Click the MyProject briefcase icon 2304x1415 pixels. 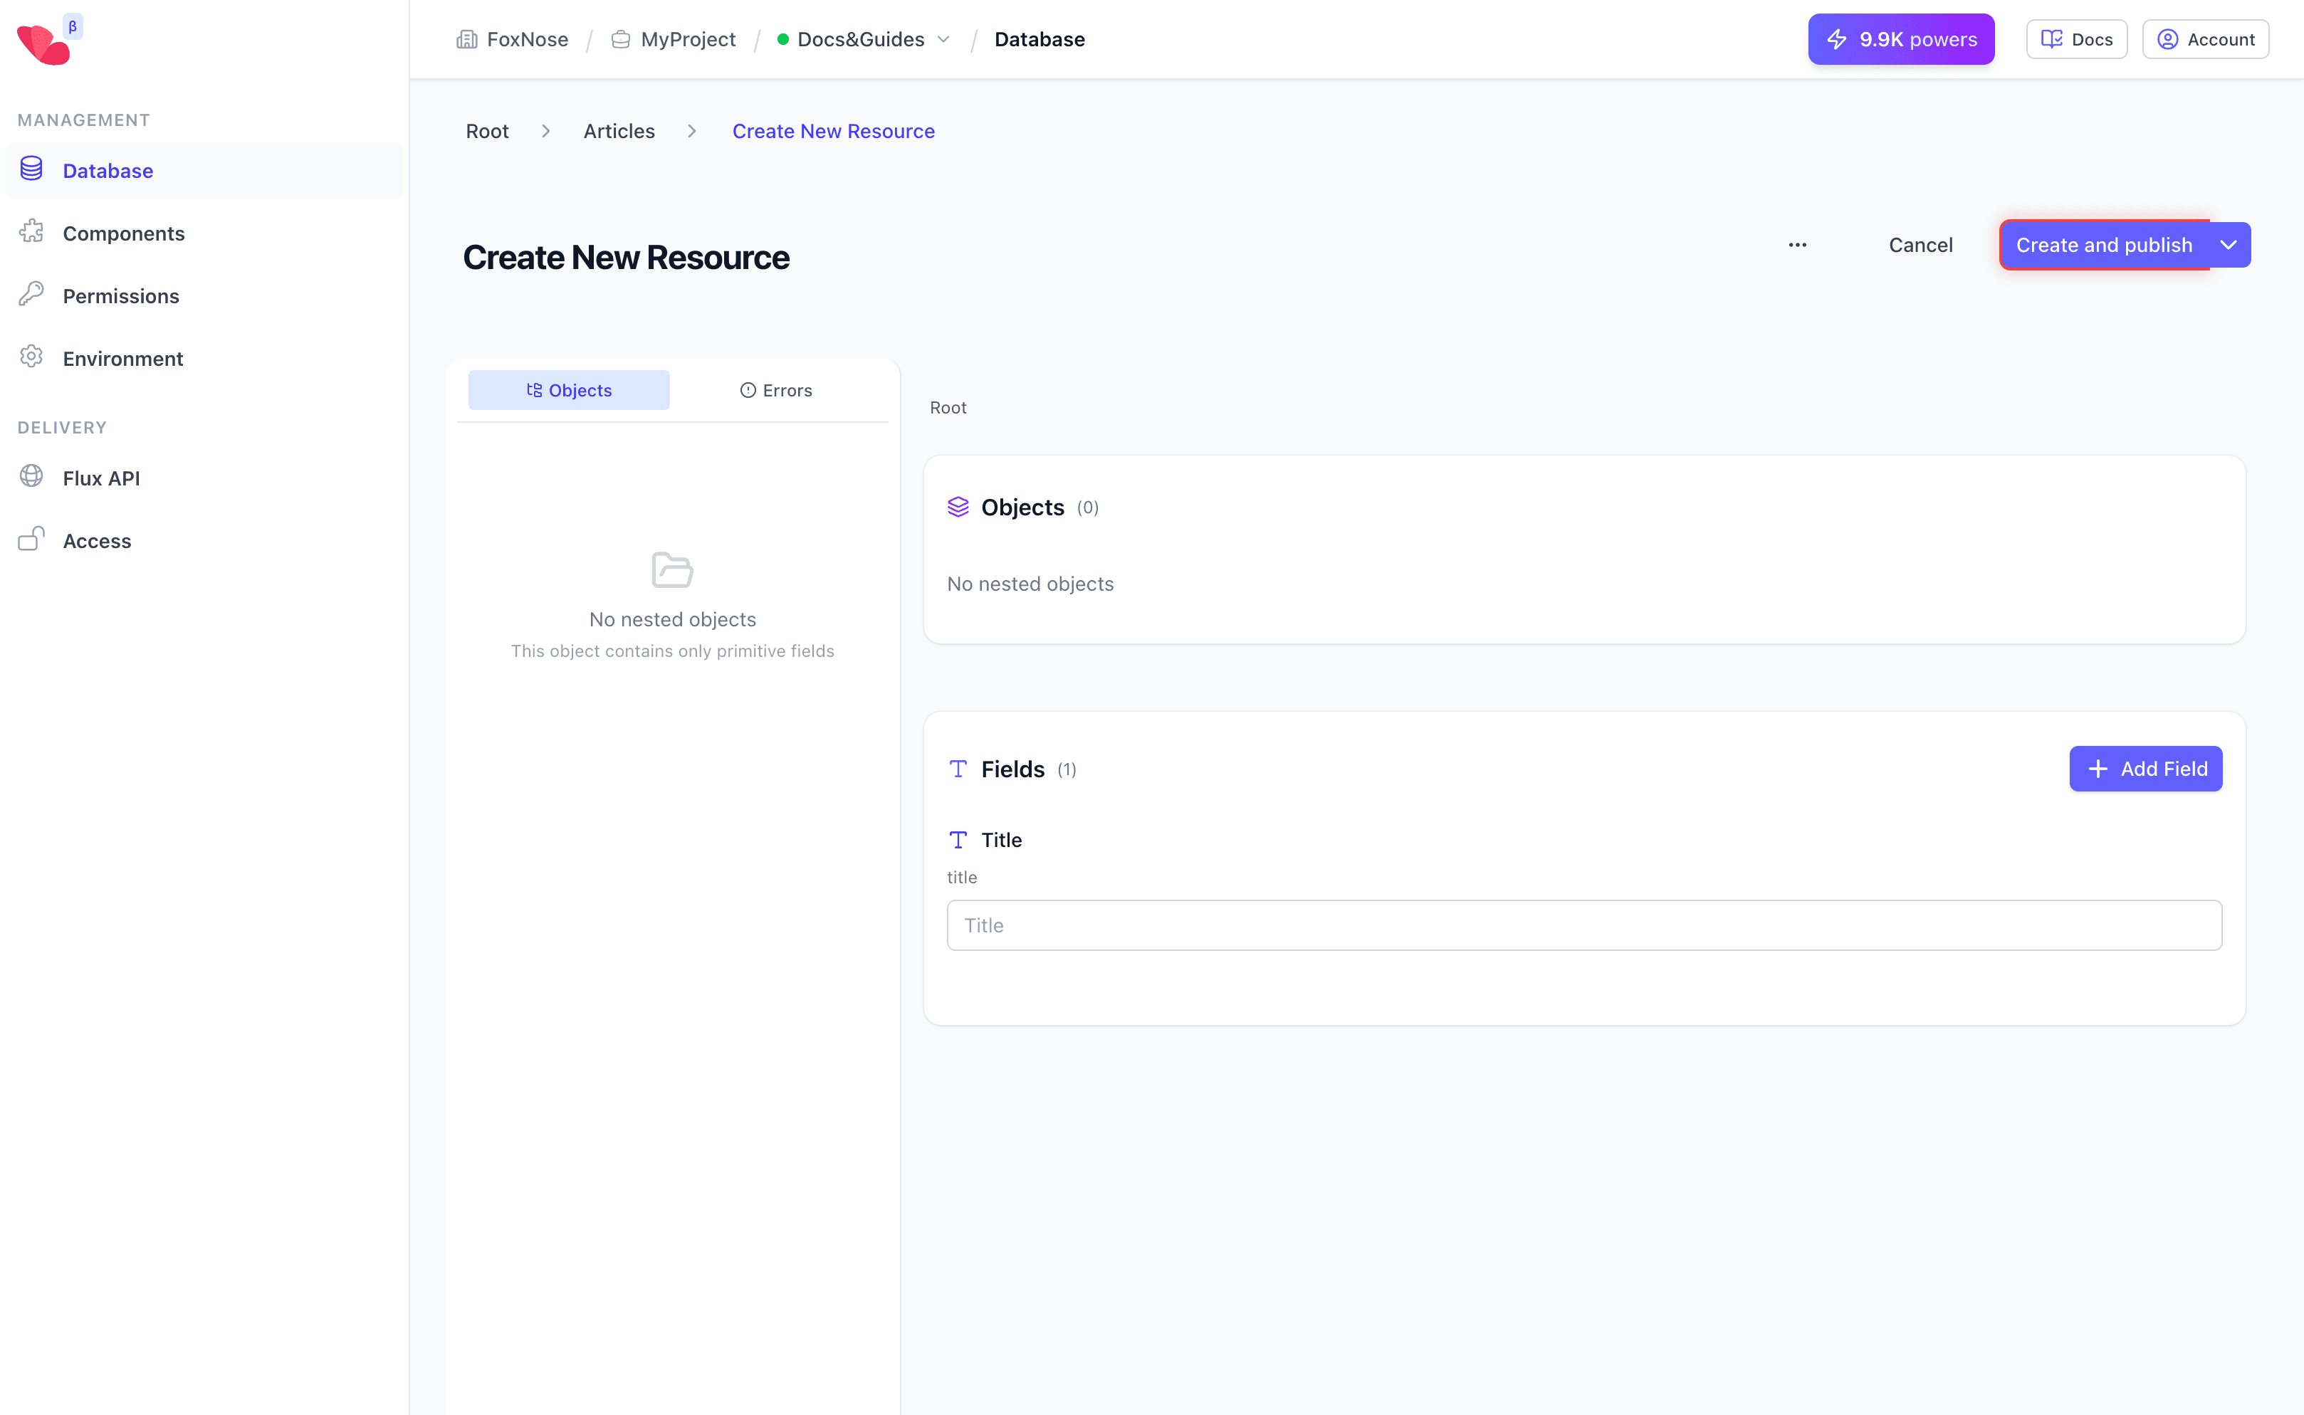(619, 39)
